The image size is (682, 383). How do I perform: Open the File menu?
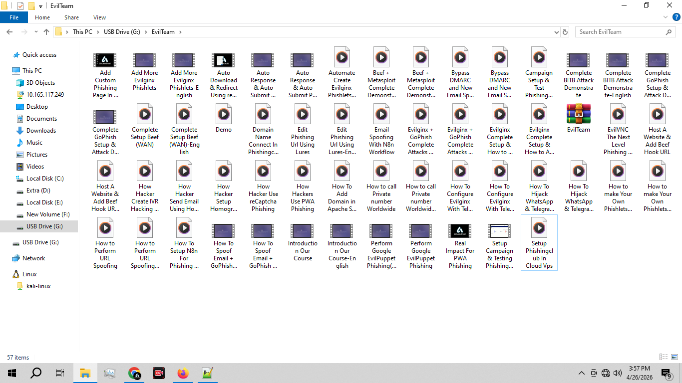14,17
